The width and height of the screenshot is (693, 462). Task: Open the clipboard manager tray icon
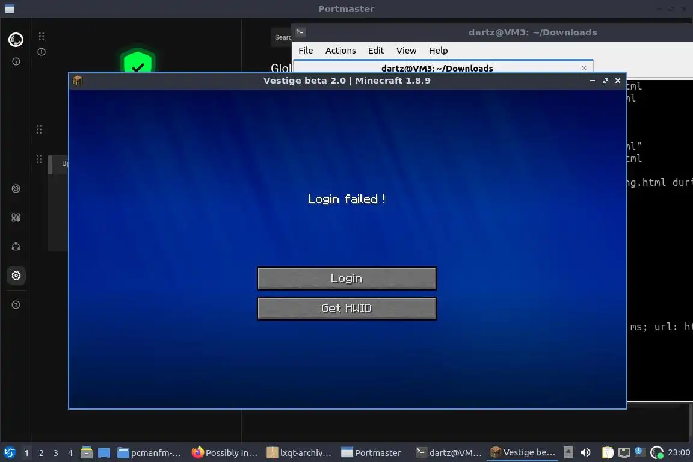pos(608,452)
